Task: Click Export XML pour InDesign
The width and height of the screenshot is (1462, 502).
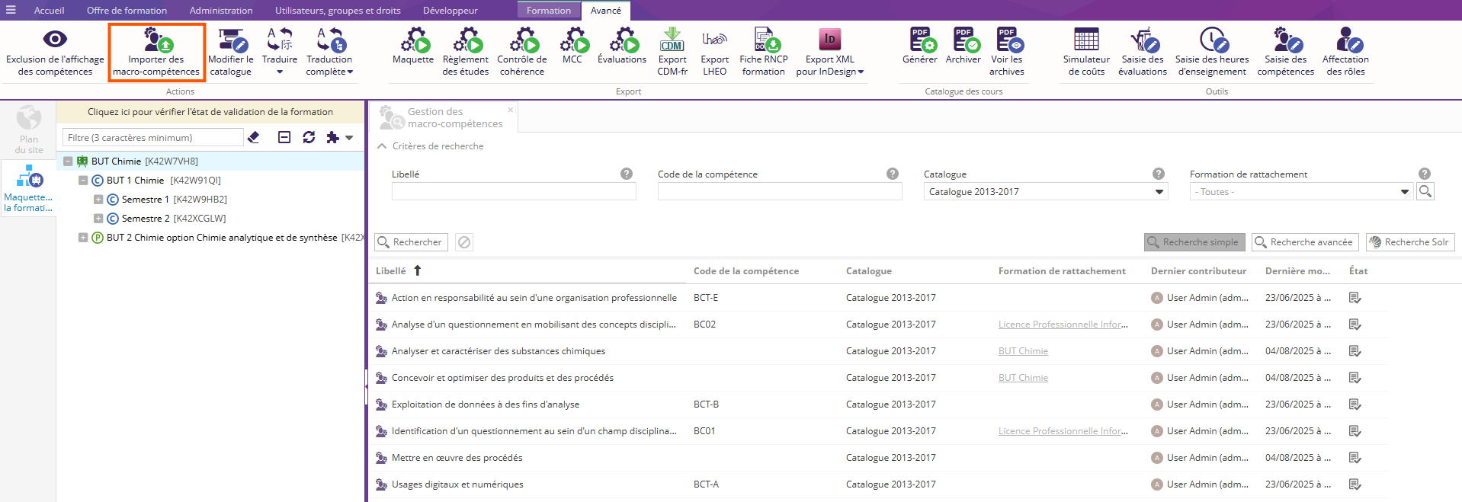Action: 829,52
